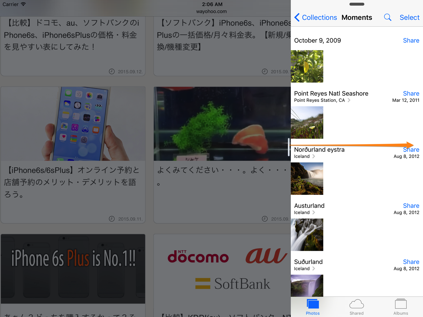Go back to Collections
This screenshot has width=423, height=317.
[x=316, y=17]
